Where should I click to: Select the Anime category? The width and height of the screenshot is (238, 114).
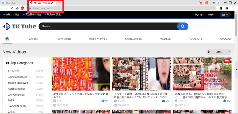[12, 112]
